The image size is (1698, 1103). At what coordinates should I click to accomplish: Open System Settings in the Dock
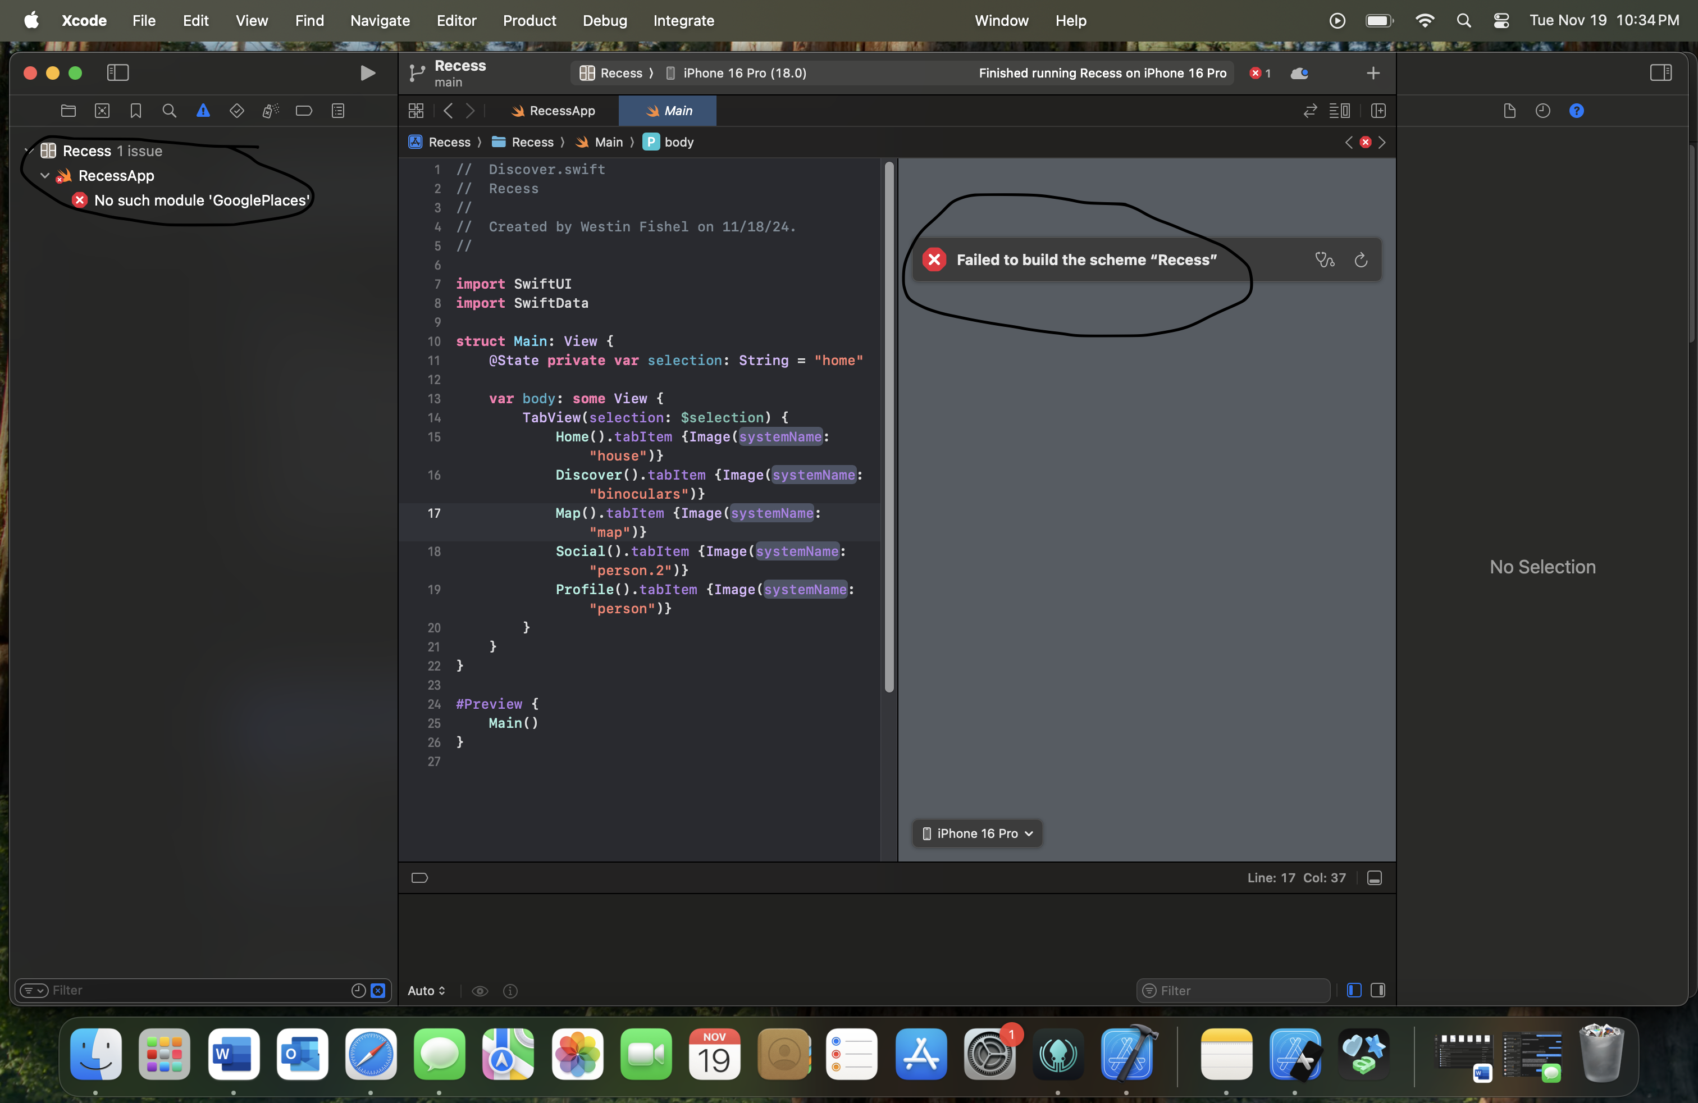pos(989,1055)
